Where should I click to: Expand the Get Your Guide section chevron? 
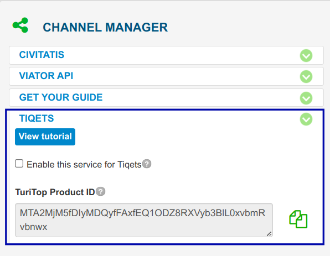306,98
